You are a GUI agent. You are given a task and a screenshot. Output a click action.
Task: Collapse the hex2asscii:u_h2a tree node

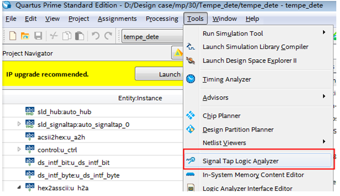[19, 187]
